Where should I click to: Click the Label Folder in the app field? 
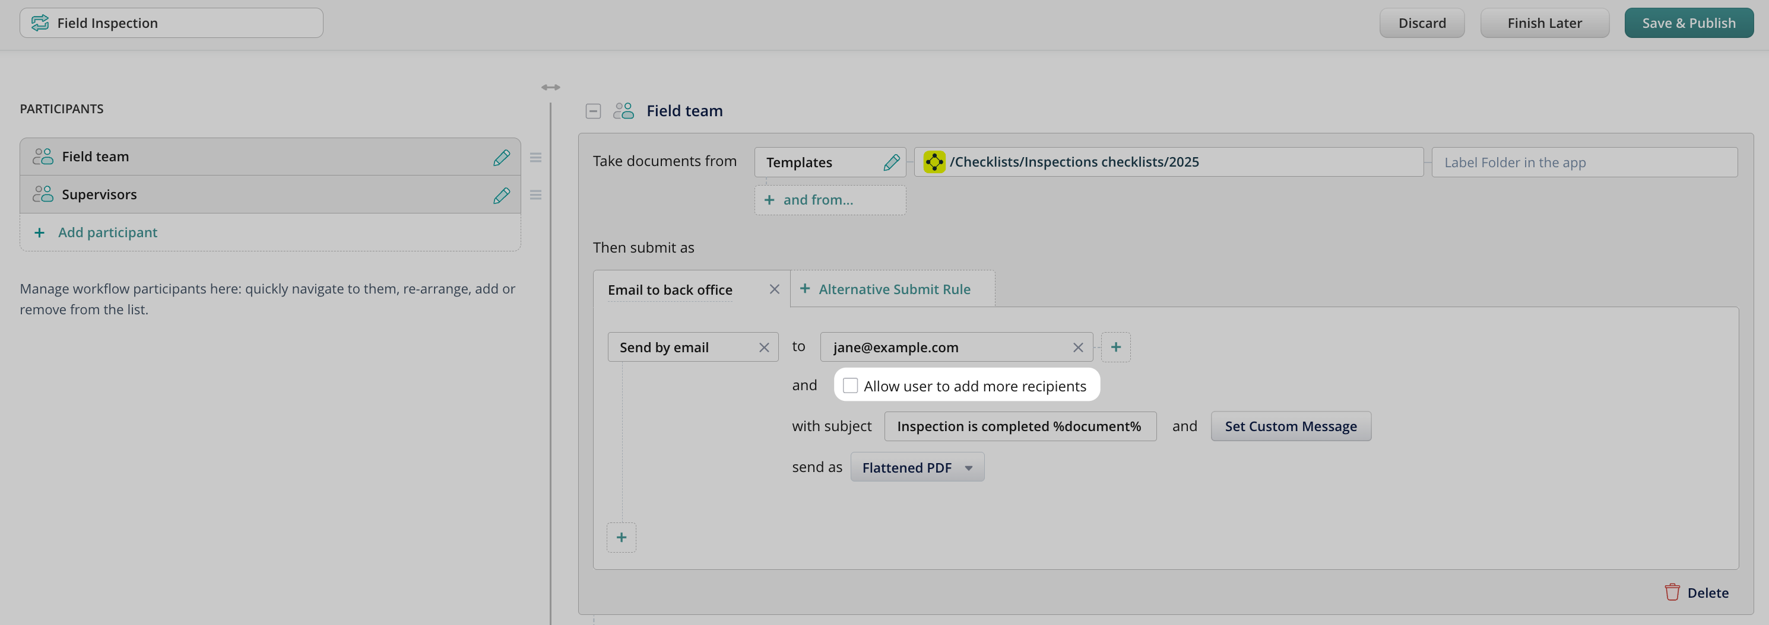[1584, 162]
